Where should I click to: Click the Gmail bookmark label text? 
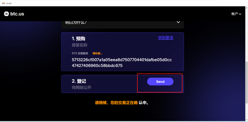(x=9, y=3)
